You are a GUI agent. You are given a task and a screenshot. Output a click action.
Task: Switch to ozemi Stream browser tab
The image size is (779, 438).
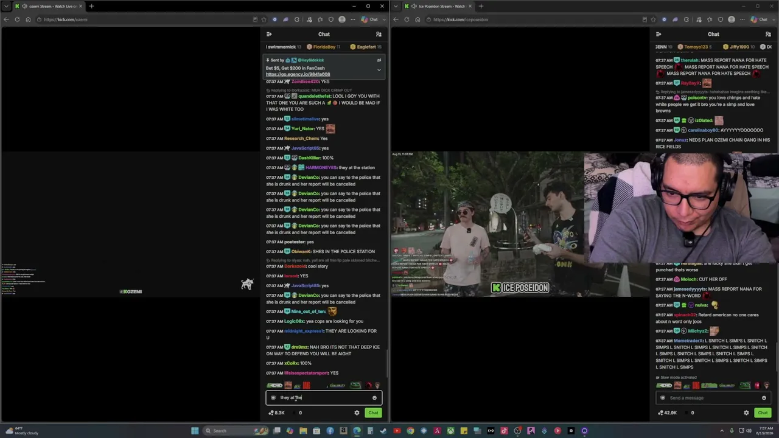point(47,6)
